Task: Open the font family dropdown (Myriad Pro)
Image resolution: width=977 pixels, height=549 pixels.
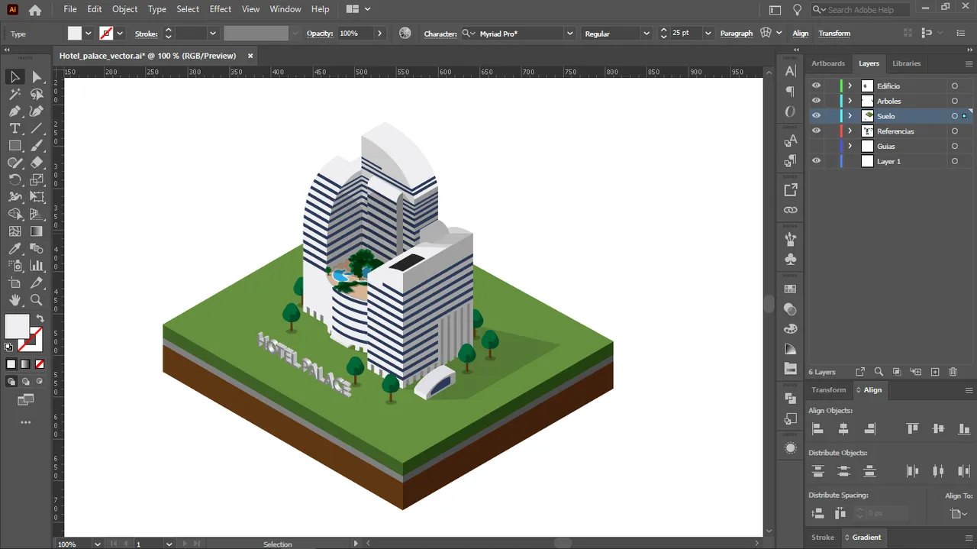Action: click(569, 34)
